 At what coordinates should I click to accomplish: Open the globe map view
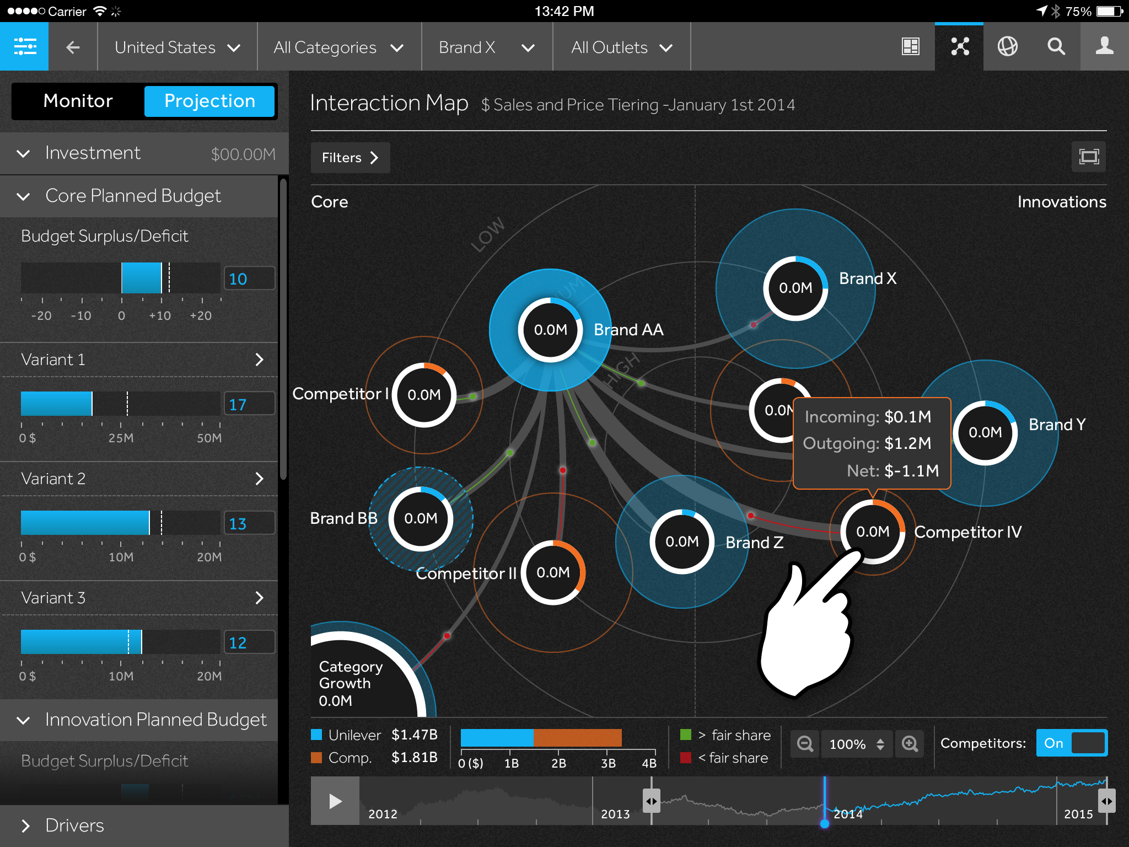1007,47
